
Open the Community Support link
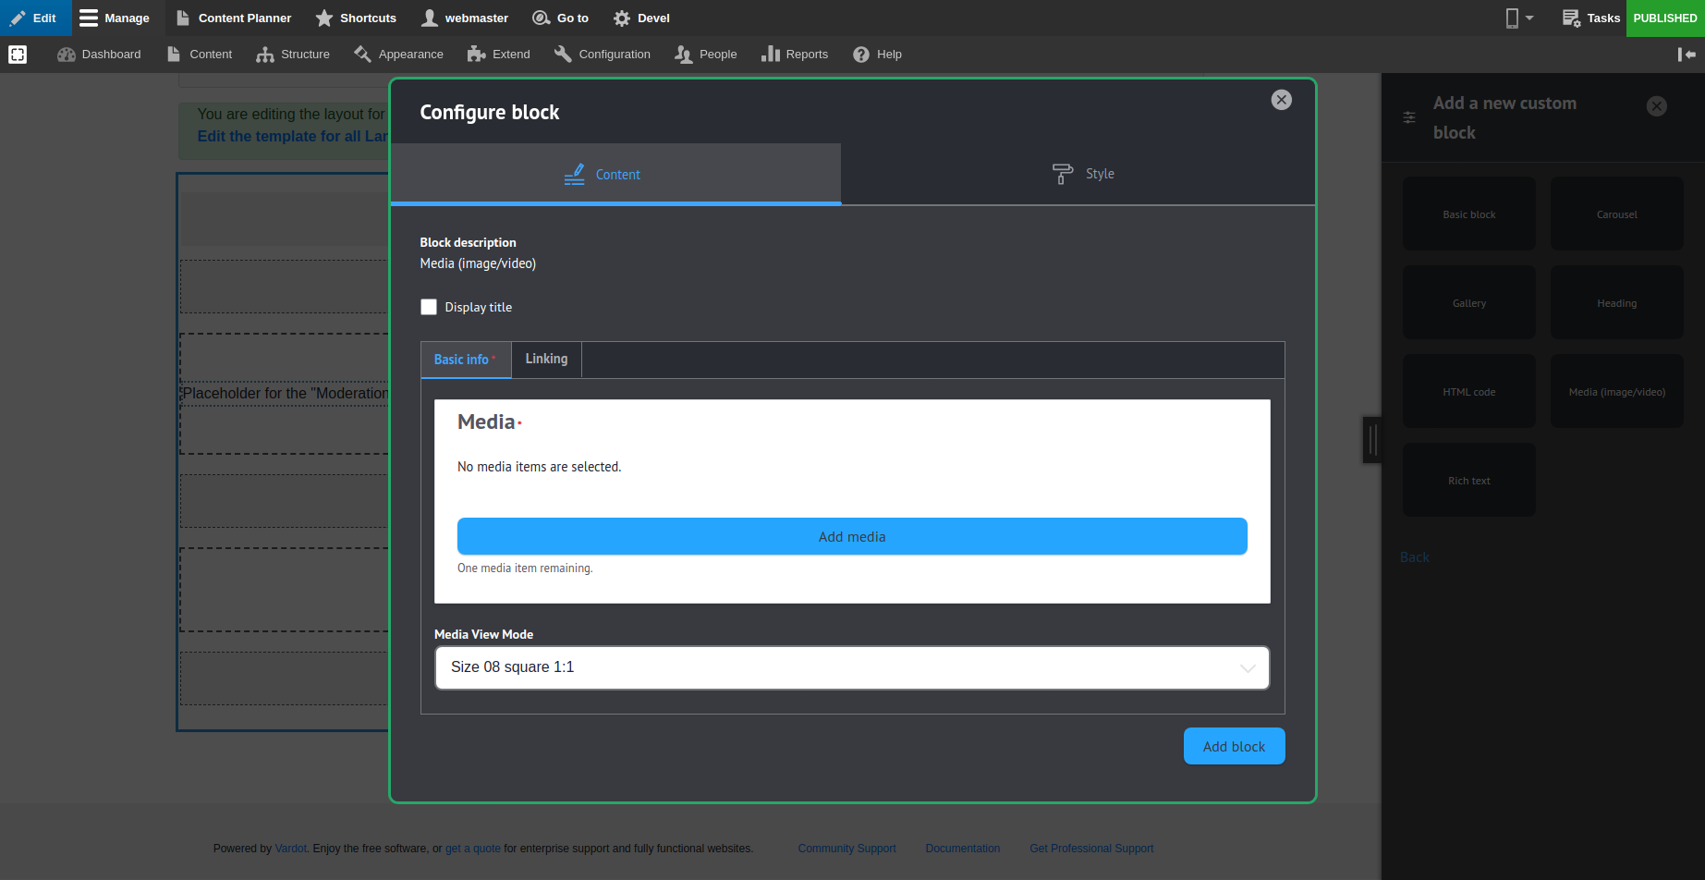(x=846, y=848)
